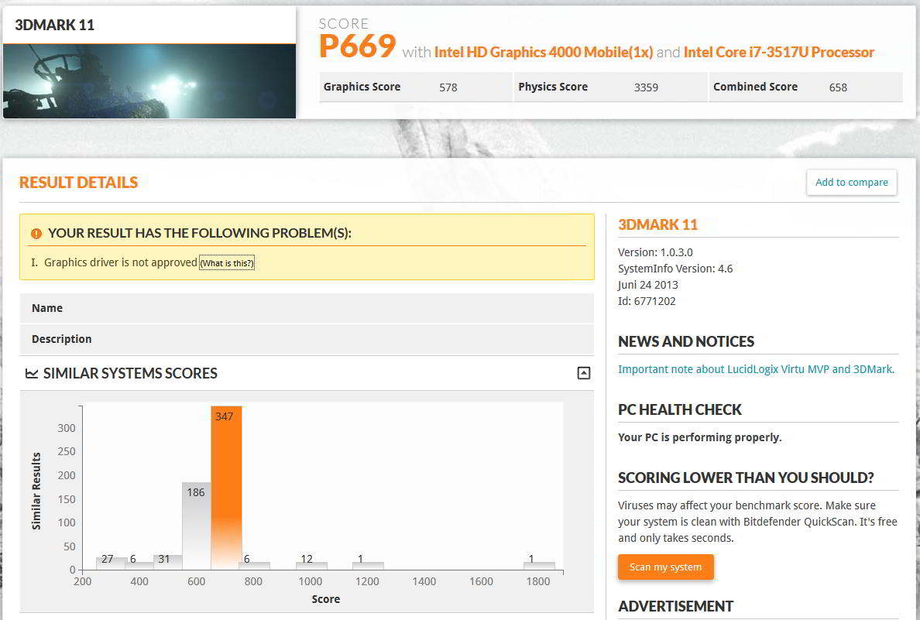Open the LucidLogix Virtu MVP notice link
The image size is (920, 620).
tap(756, 369)
